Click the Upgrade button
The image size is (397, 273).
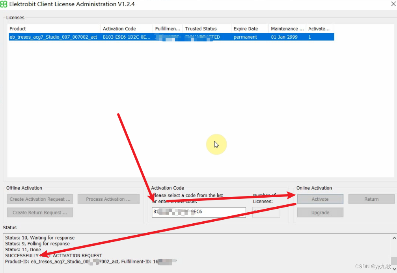tap(320, 213)
